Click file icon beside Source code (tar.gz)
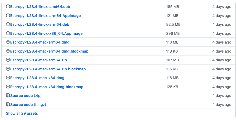Screen dimensions: 237x120 click(x=8, y=105)
